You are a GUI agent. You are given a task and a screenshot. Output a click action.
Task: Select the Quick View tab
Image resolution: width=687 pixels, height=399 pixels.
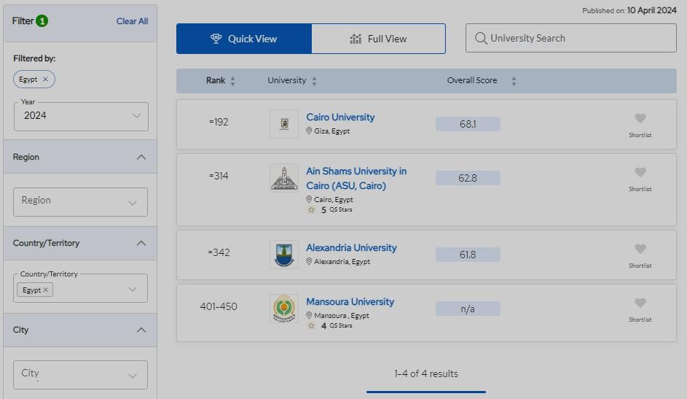[x=244, y=39]
